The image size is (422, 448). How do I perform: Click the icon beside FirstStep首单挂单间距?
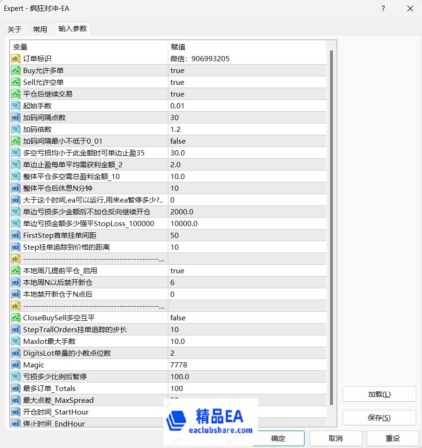coord(16,236)
